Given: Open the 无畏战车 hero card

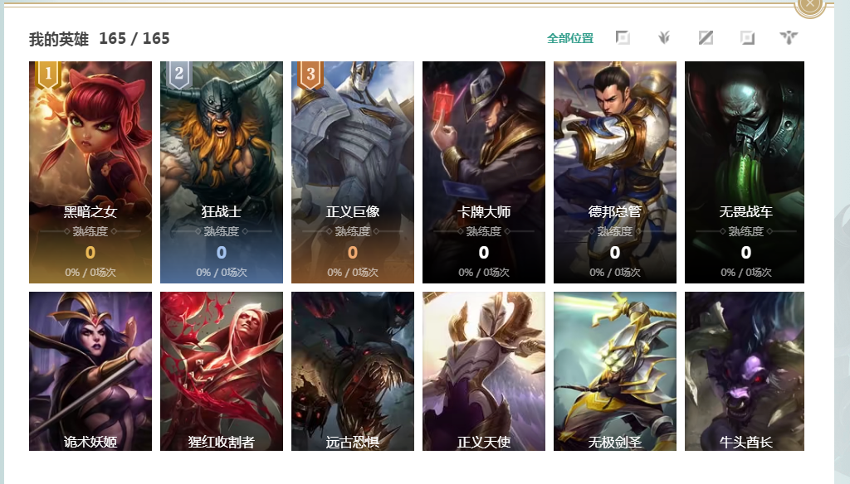Looking at the screenshot, I should pos(745,172).
